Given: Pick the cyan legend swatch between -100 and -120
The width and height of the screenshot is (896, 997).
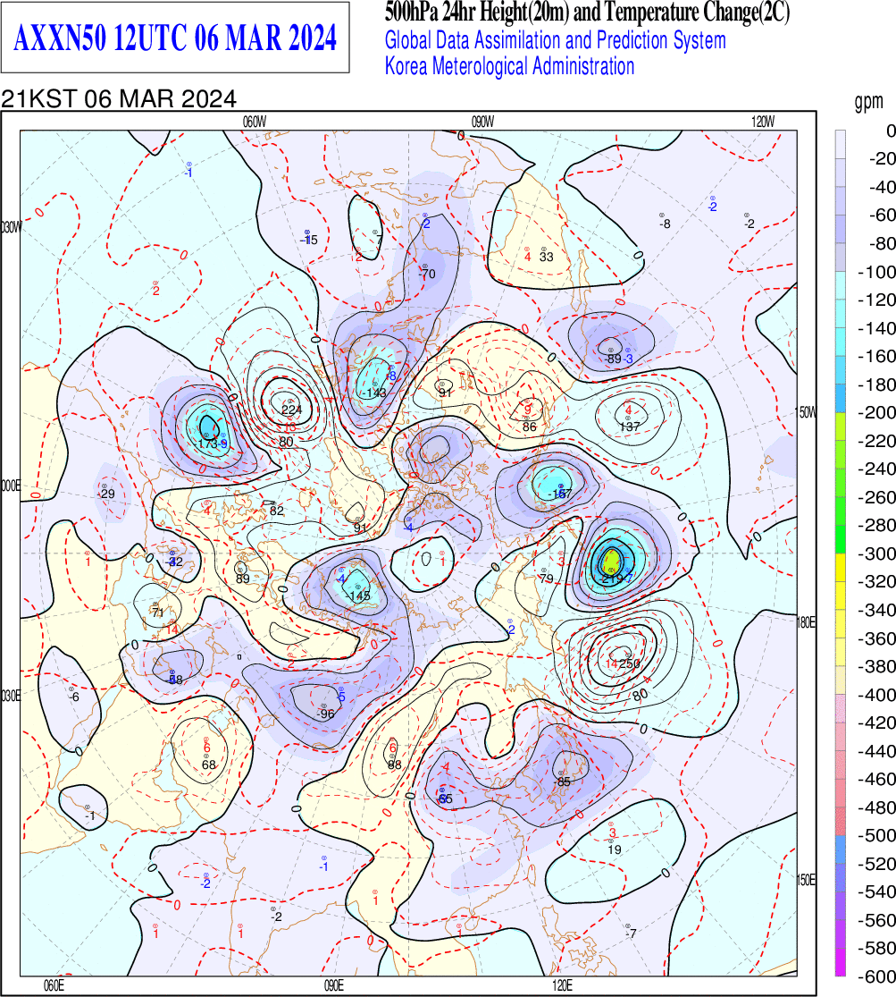Looking at the screenshot, I should click(840, 285).
